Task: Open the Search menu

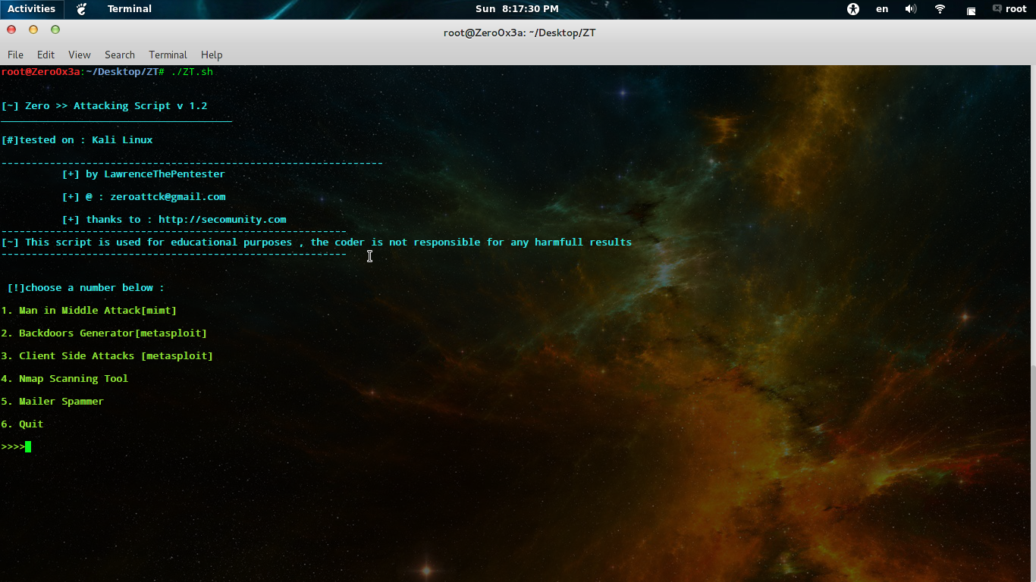Action: (119, 55)
